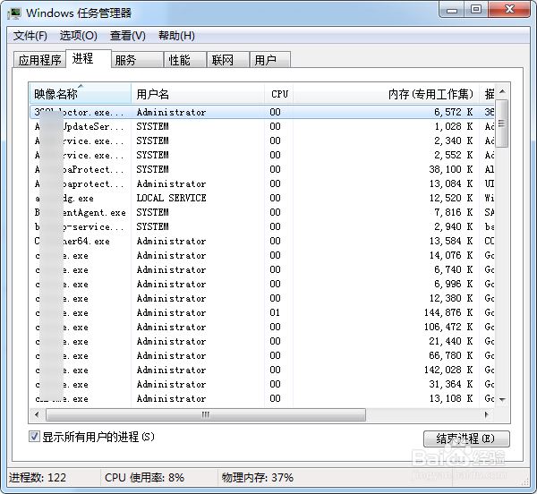The width and height of the screenshot is (537, 494).
Task: Open the 用户 tab
Action: (270, 60)
